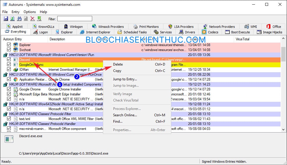Screen dimensions: 287x165
Task: Open the Help menu
Action: click(43, 12)
